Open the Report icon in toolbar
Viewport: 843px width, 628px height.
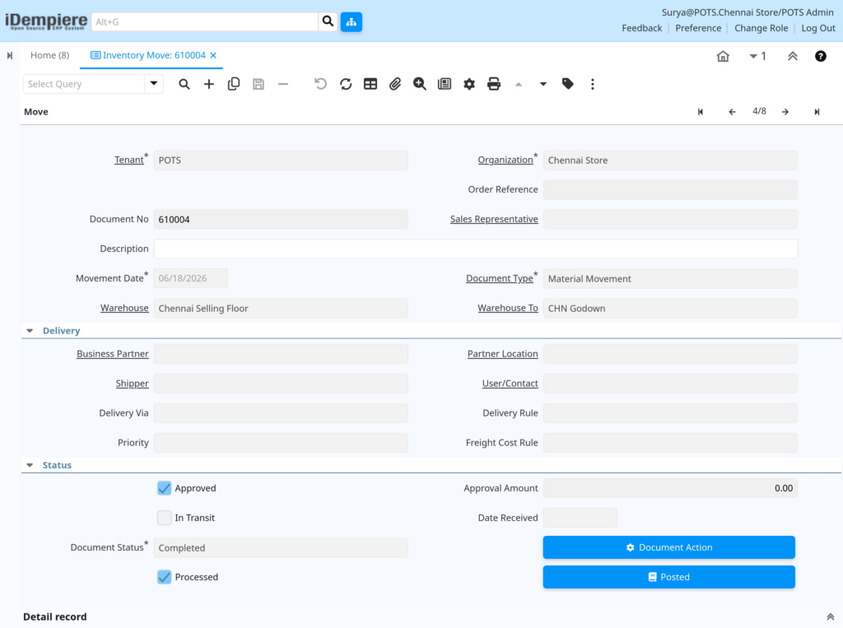click(x=445, y=84)
